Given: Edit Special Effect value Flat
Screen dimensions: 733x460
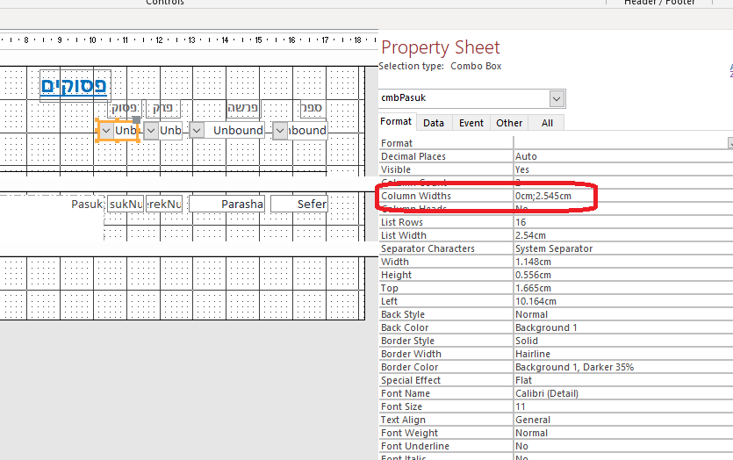Looking at the screenshot, I should (x=623, y=380).
